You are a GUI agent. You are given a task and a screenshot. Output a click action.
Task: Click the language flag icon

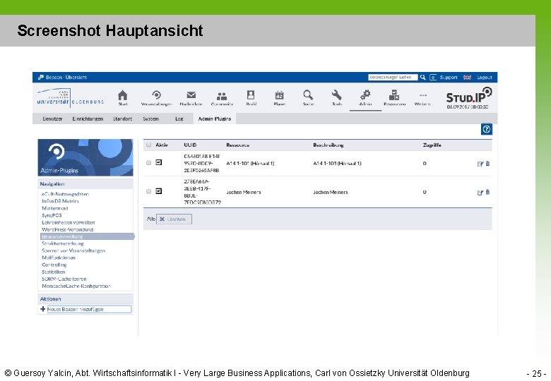(x=467, y=77)
